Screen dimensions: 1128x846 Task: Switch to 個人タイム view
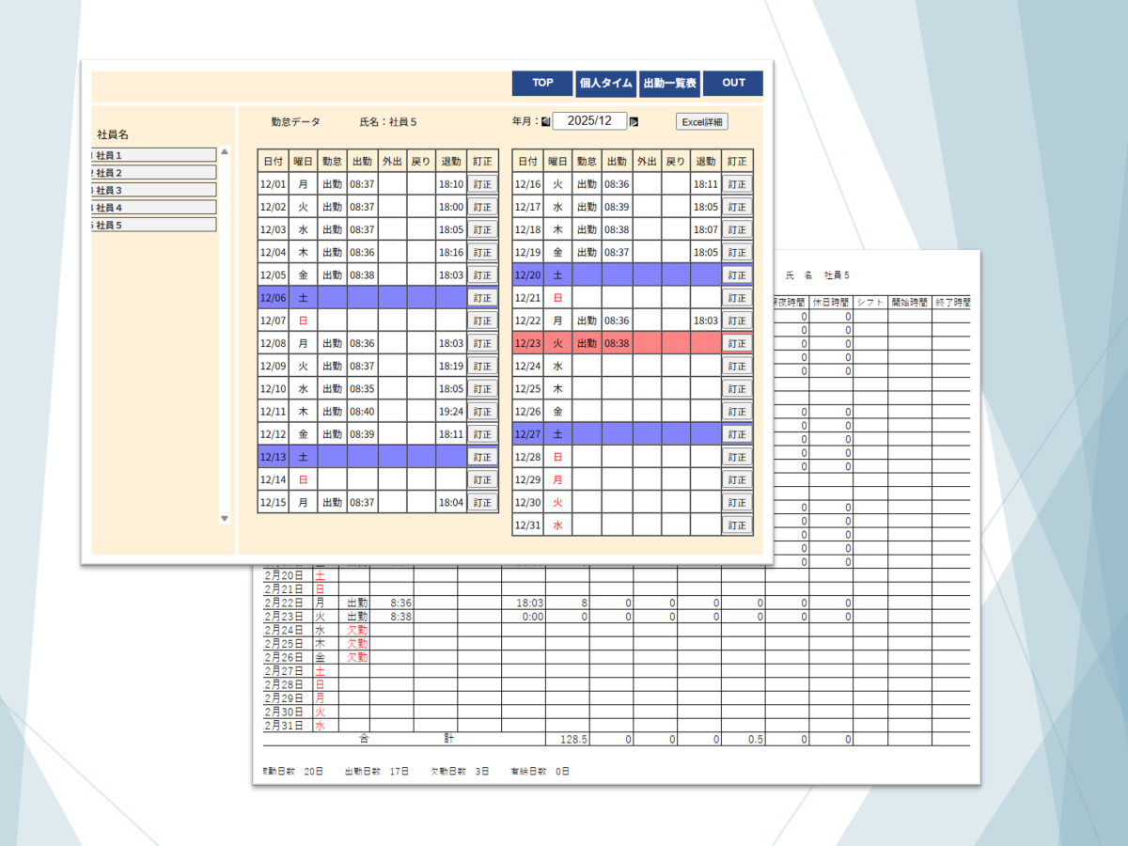click(x=605, y=83)
